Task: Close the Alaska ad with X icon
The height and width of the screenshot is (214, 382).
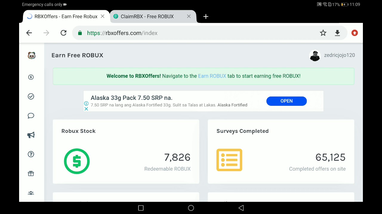Action: (x=86, y=109)
